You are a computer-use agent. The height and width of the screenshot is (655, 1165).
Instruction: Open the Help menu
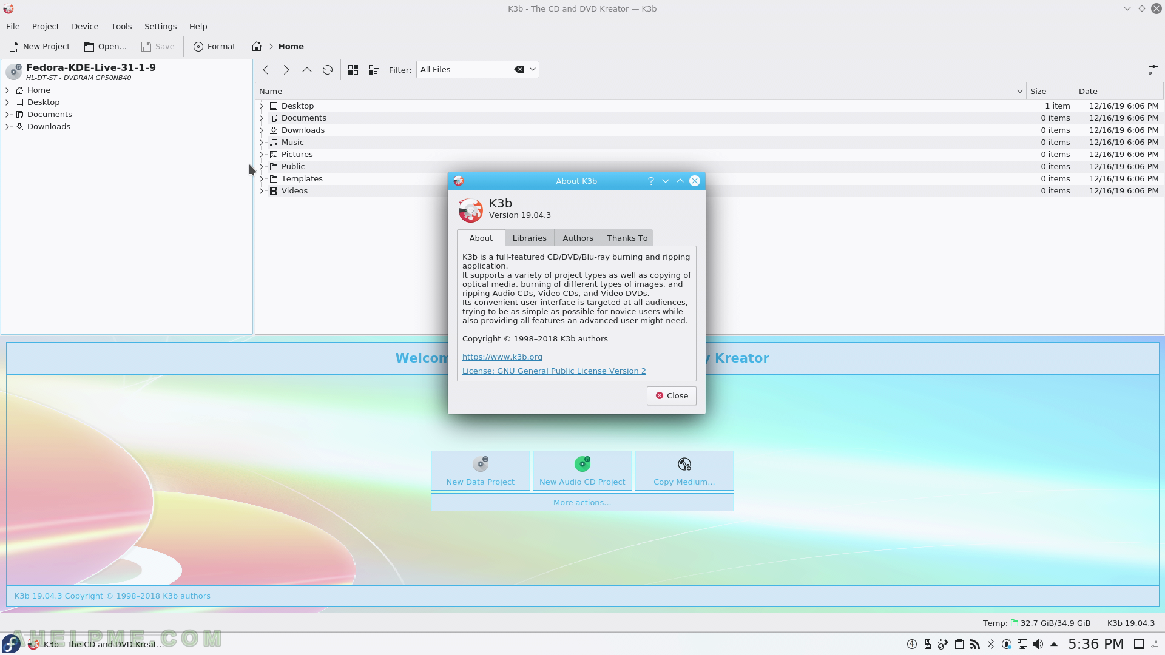tap(198, 26)
